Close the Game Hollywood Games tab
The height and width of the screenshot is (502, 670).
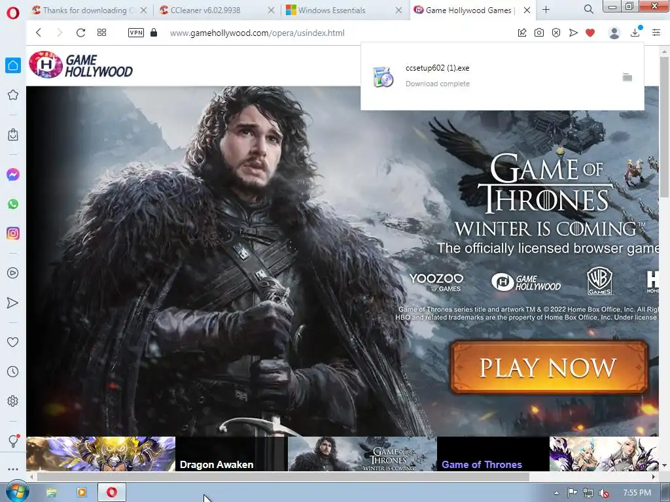(527, 10)
